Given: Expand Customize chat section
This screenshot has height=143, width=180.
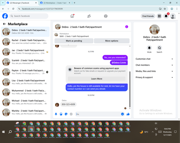Looking at the screenshot, I should [154, 59].
